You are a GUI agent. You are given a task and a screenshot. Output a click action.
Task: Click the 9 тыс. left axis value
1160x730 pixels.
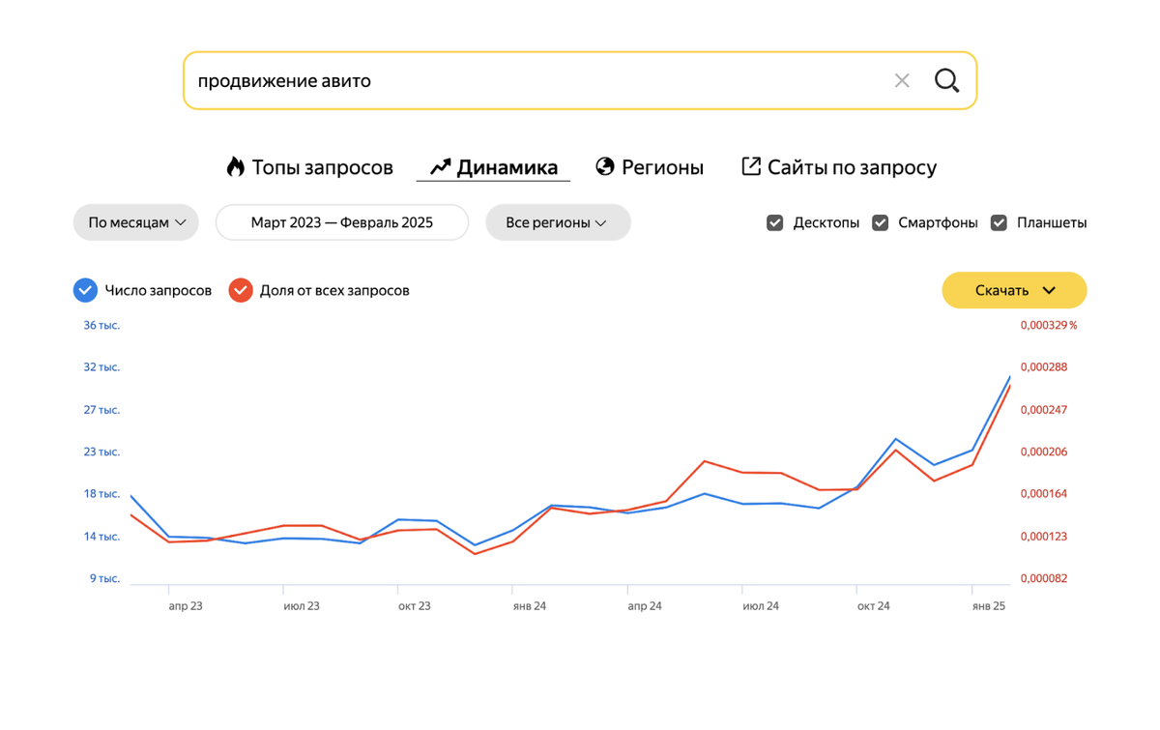[104, 579]
